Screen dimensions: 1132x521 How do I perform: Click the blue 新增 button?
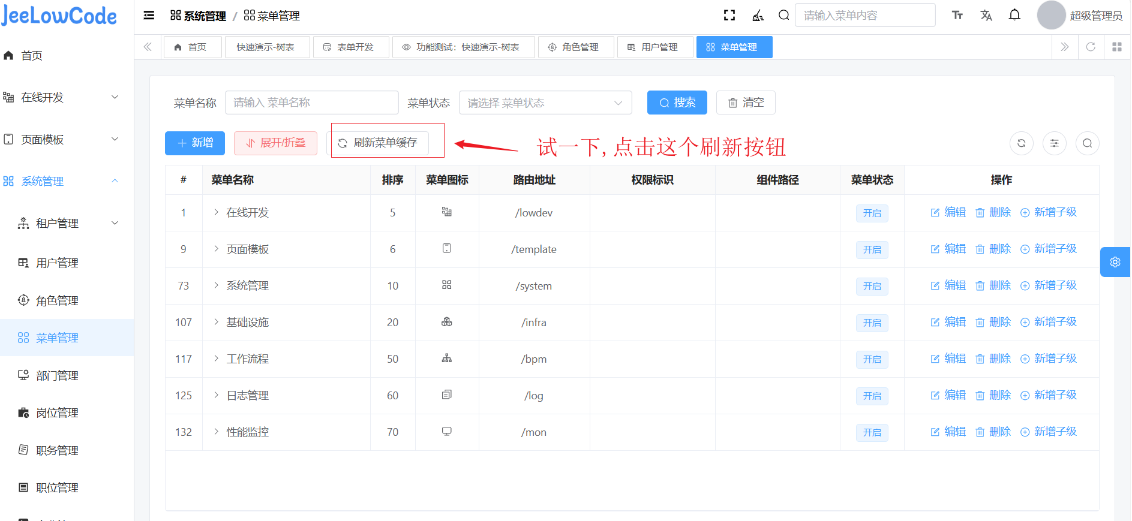195,143
